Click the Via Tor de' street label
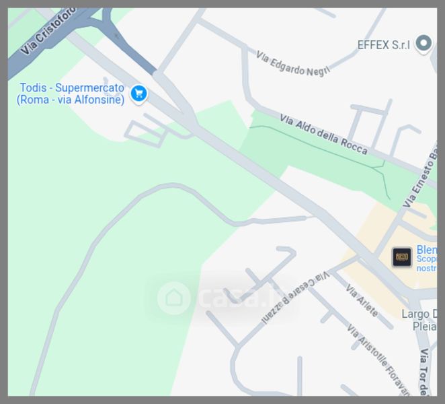This screenshot has width=445, height=404. click(424, 372)
